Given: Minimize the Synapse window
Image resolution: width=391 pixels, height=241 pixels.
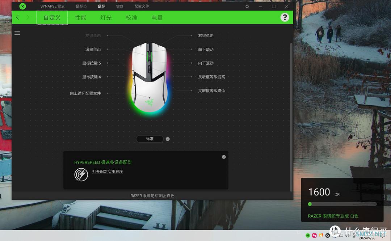Looking at the screenshot, I should pyautogui.click(x=260, y=7).
